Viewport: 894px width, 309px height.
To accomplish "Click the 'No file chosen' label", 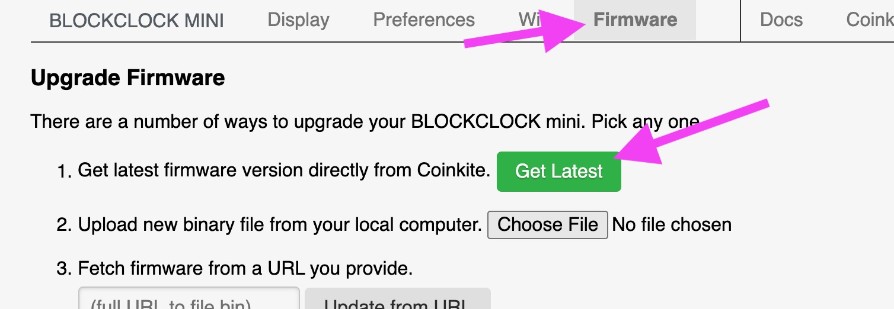I will 672,225.
